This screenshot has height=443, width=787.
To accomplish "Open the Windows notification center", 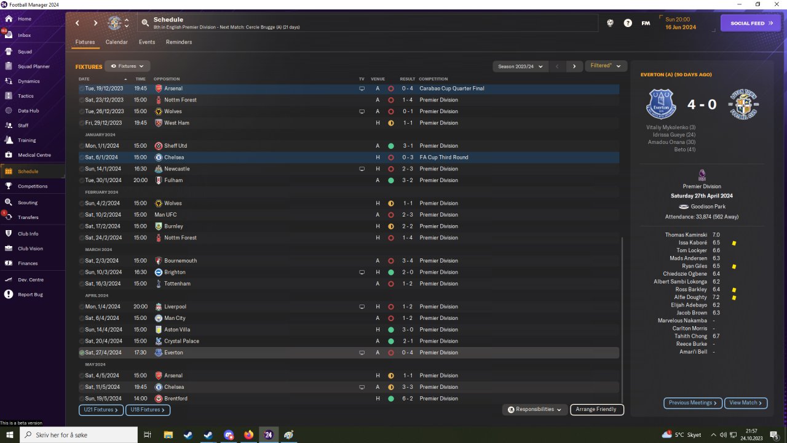I will point(774,435).
